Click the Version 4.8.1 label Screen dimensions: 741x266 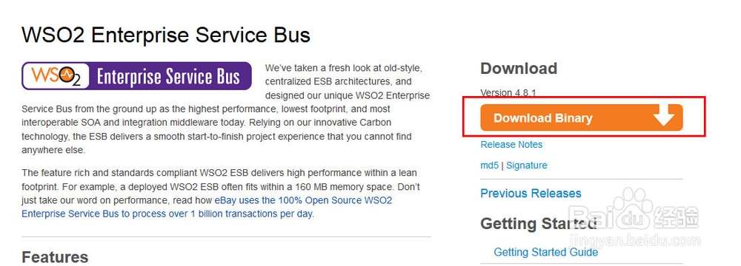click(508, 92)
